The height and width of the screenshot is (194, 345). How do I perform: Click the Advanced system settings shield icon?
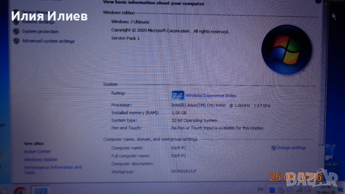point(16,41)
